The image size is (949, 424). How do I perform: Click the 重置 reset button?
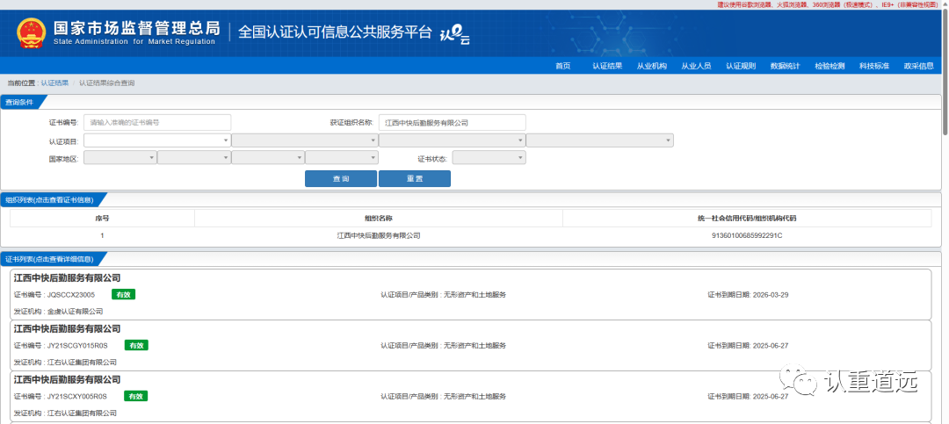click(x=415, y=179)
